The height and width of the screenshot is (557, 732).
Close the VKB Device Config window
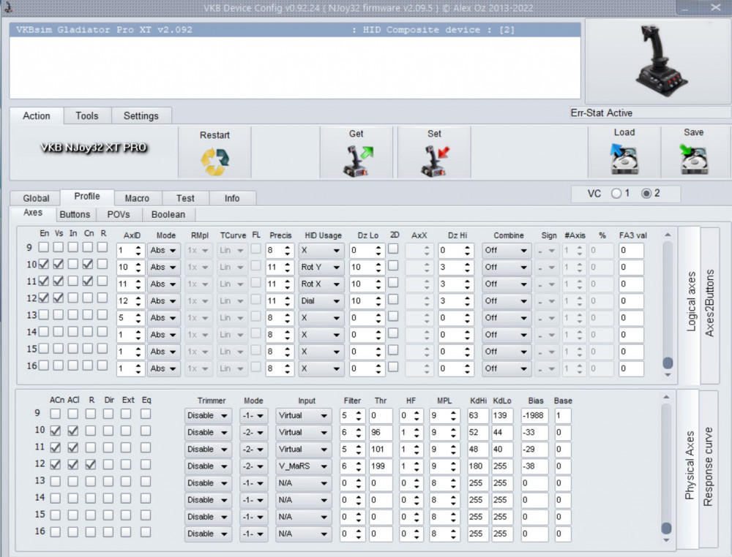(x=715, y=7)
